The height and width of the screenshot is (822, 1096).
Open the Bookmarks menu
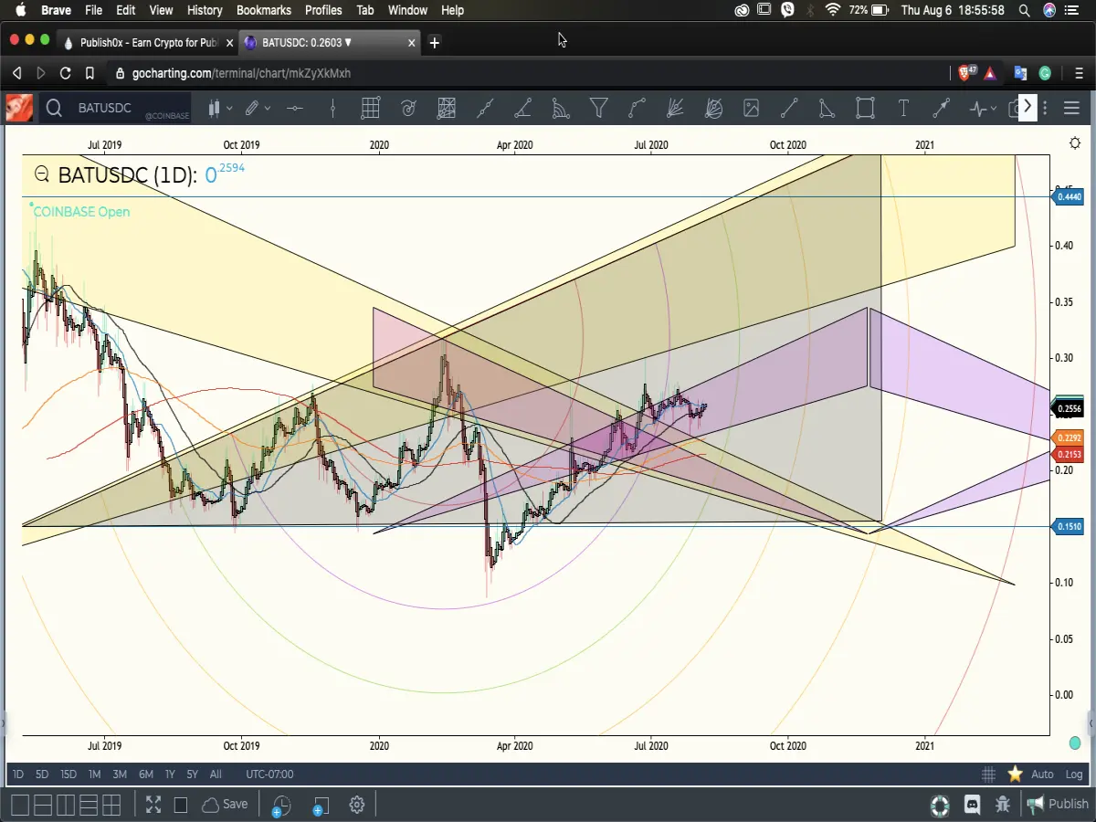coord(263,10)
